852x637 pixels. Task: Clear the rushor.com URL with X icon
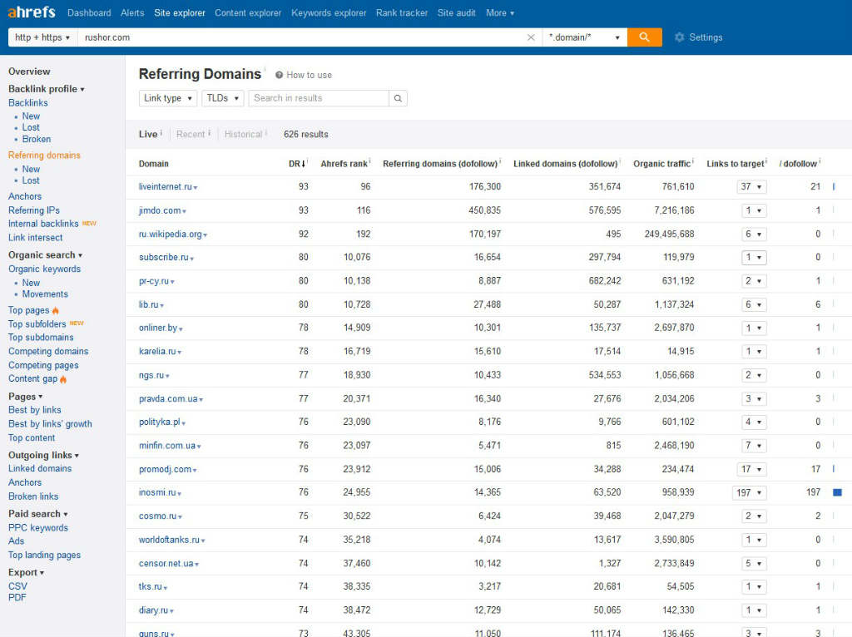532,37
